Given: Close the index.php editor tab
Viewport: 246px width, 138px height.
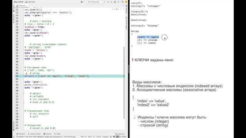Looking at the screenshot, I should tap(27, 5).
